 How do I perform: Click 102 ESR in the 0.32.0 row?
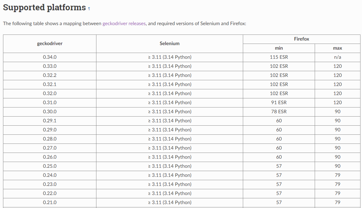tap(279, 93)
